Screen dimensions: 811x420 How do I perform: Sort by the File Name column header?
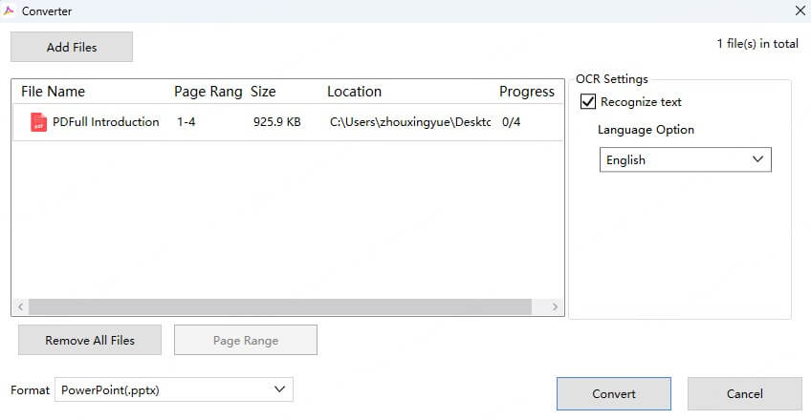tap(54, 92)
